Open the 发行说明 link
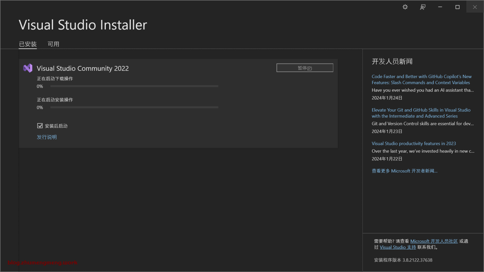The width and height of the screenshot is (484, 272). 47,137
